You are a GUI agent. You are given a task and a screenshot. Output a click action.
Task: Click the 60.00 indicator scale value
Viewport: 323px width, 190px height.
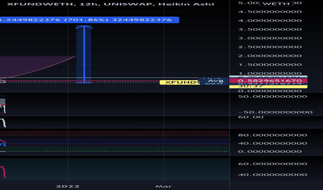251,117
